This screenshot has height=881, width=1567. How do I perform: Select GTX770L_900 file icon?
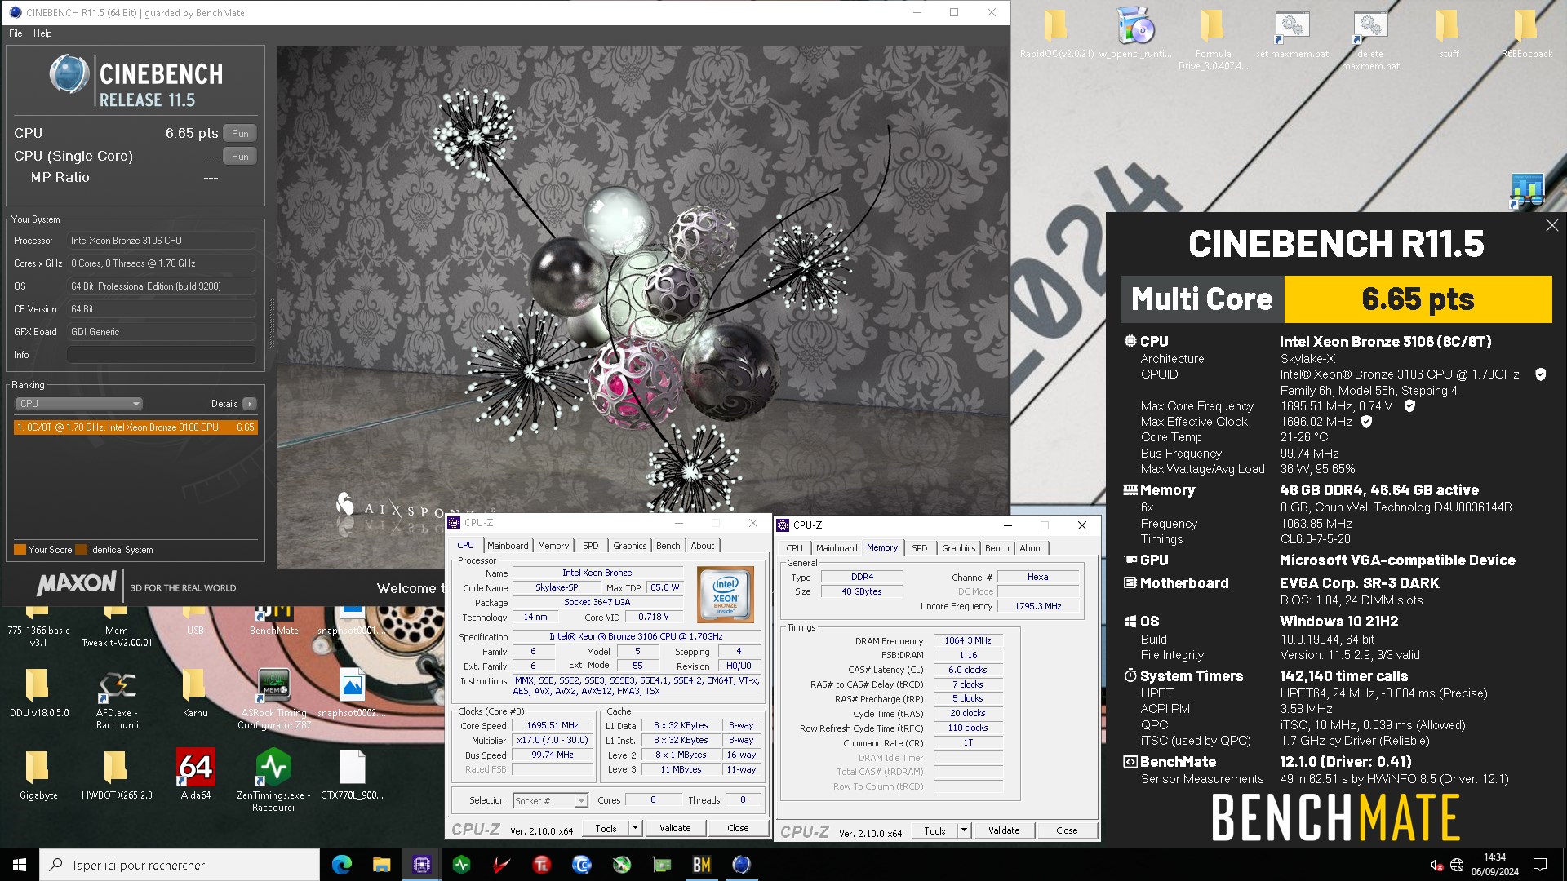tap(352, 776)
